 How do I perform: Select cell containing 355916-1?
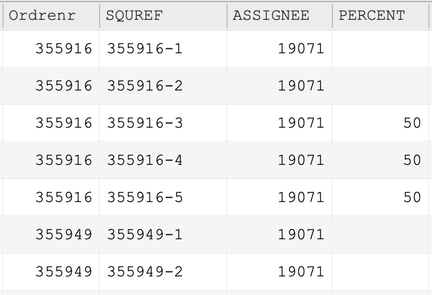163,49
